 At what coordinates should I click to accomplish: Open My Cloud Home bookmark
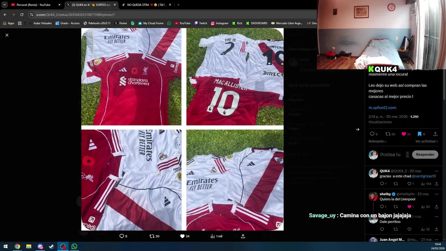pyautogui.click(x=151, y=23)
